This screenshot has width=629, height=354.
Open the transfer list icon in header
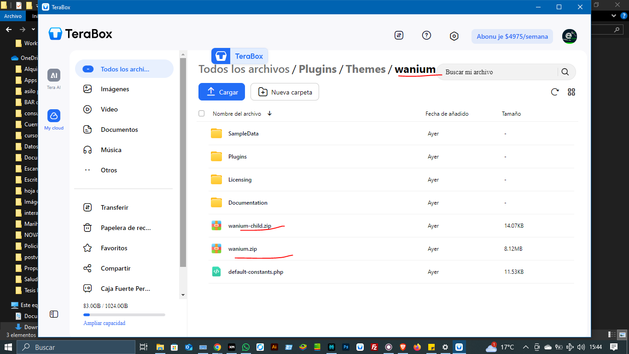tap(399, 35)
